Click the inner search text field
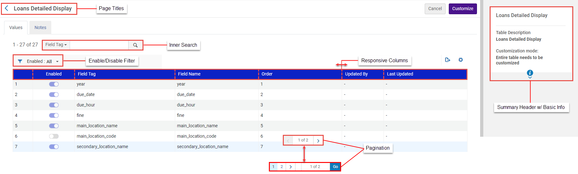This screenshot has height=174, width=578. point(99,45)
